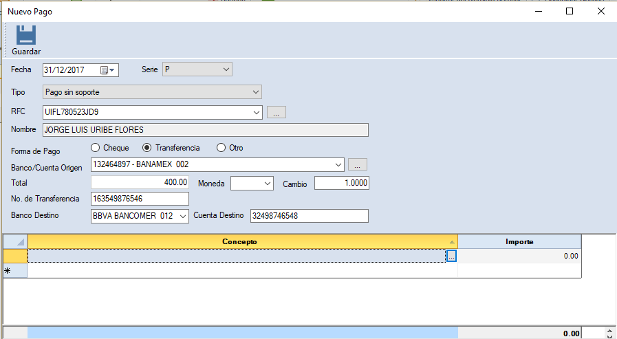Click the No. de Transferencia field
This screenshot has width=617, height=339.
click(x=140, y=199)
